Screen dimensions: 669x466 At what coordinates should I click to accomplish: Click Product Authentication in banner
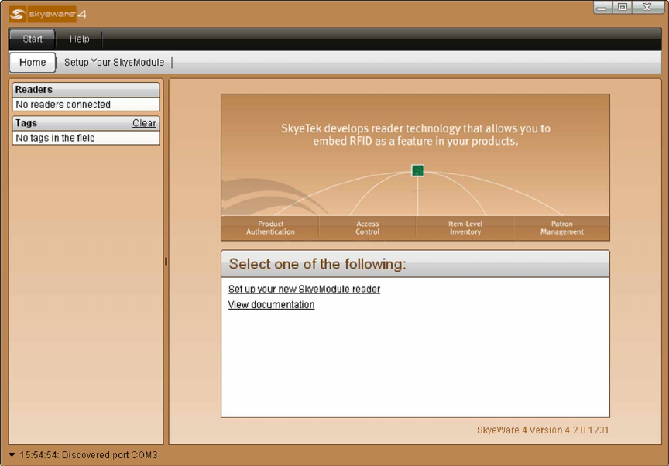pyautogui.click(x=270, y=228)
